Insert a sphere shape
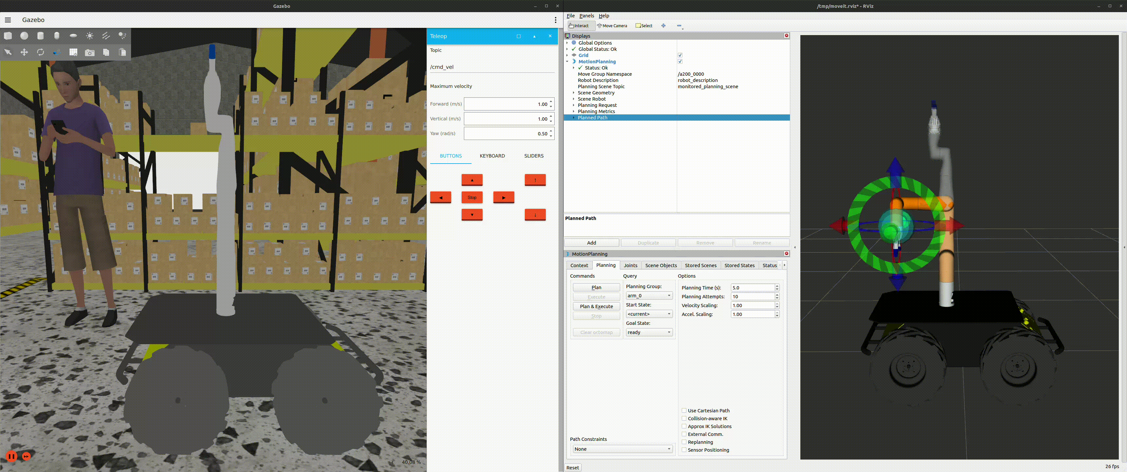The height and width of the screenshot is (472, 1127). [x=25, y=36]
